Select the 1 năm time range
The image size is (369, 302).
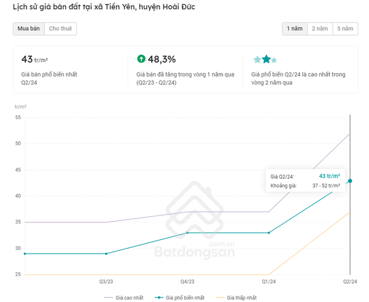click(294, 29)
